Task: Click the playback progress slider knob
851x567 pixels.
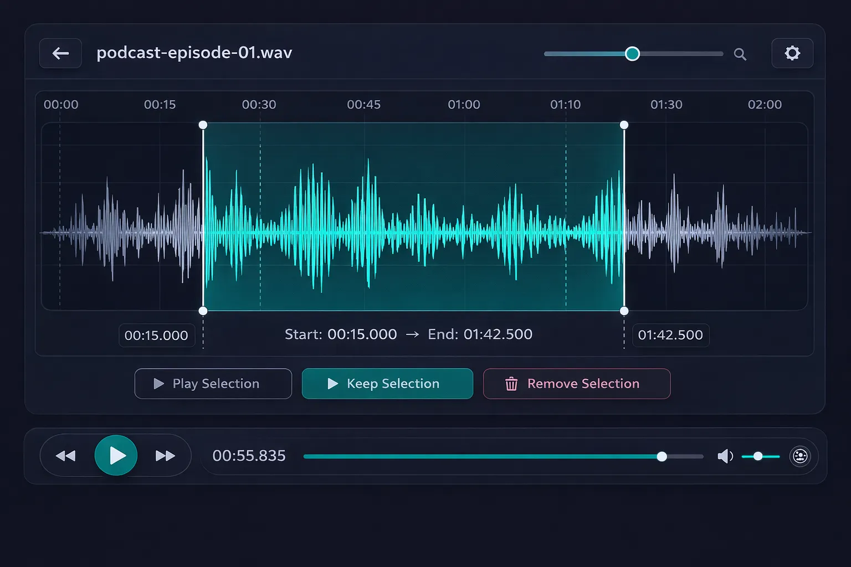Action: tap(662, 456)
